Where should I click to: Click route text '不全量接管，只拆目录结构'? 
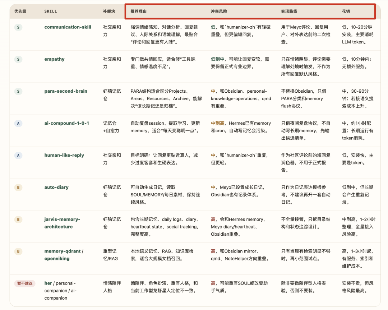tap(306, 223)
